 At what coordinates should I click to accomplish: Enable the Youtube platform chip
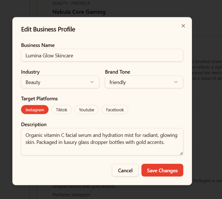86,110
